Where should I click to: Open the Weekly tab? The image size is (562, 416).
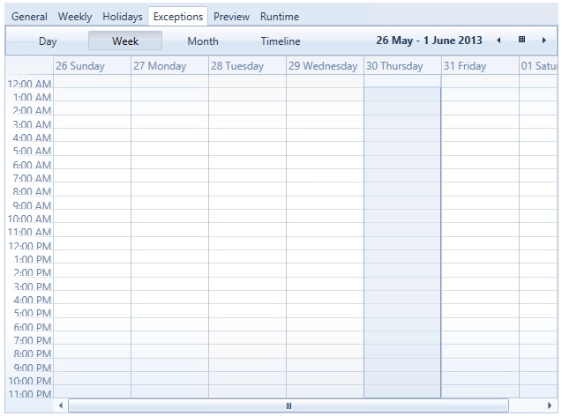pyautogui.click(x=75, y=17)
